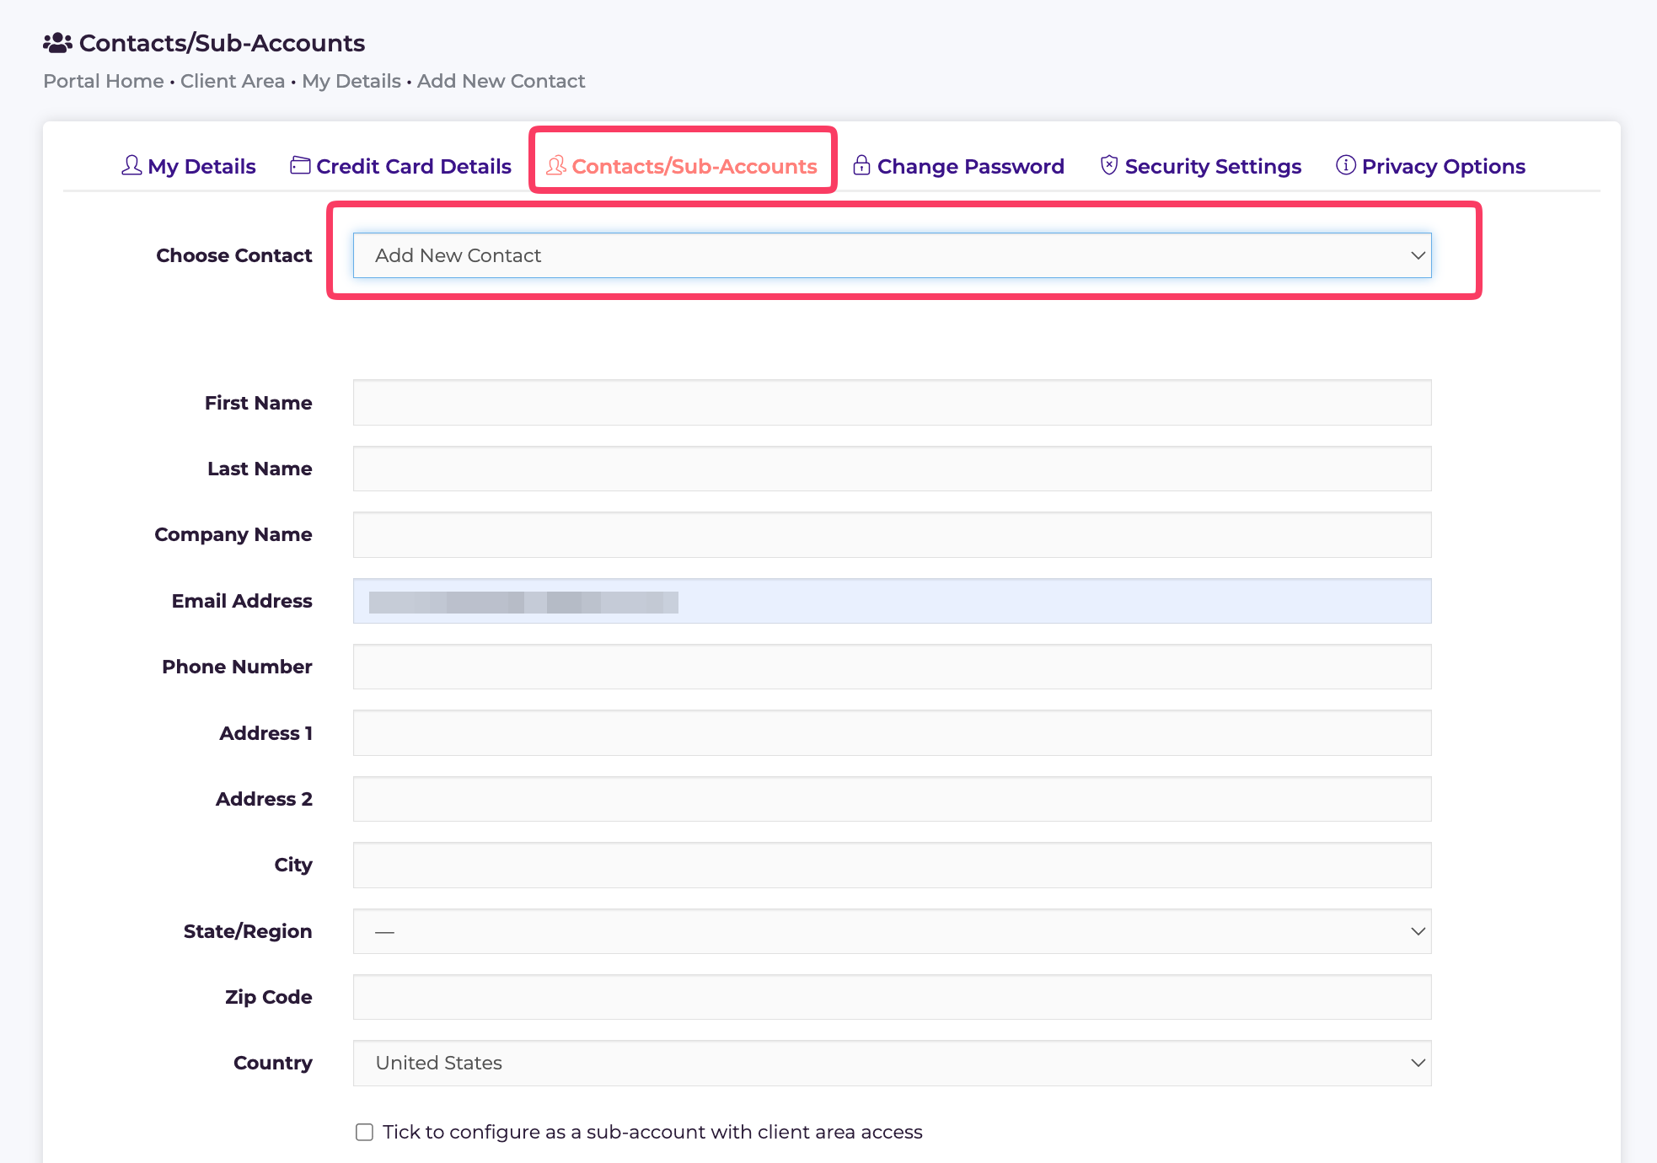Switch to the Privacy Options tab
Image resolution: width=1657 pixels, height=1163 pixels.
[x=1431, y=166]
